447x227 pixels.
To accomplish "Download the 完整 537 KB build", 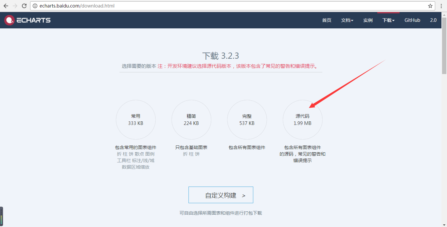I will pos(247,120).
